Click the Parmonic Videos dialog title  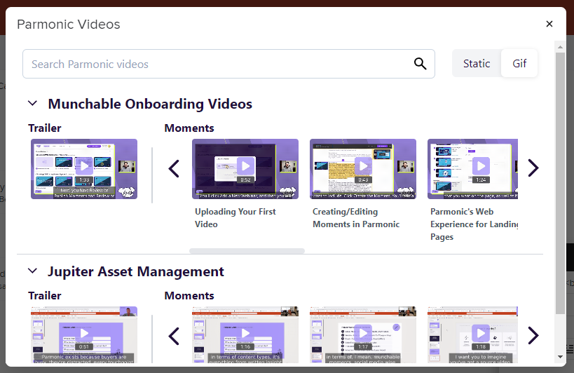click(69, 24)
